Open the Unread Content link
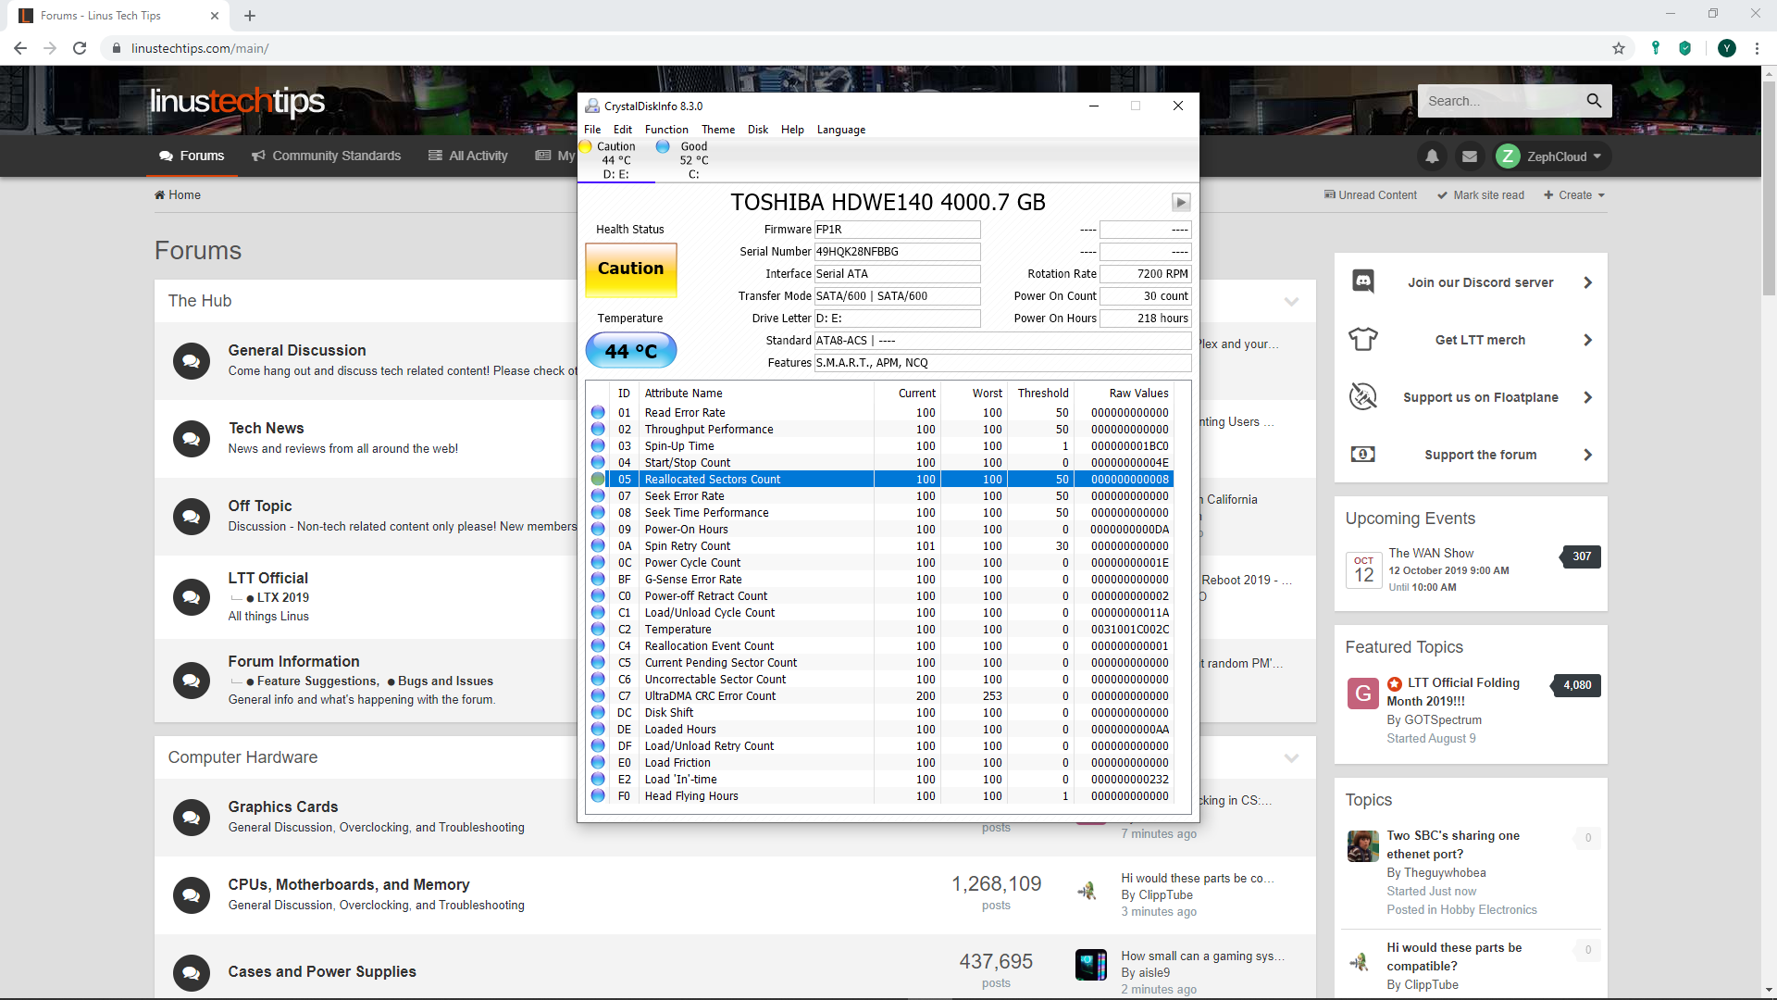 (1371, 195)
